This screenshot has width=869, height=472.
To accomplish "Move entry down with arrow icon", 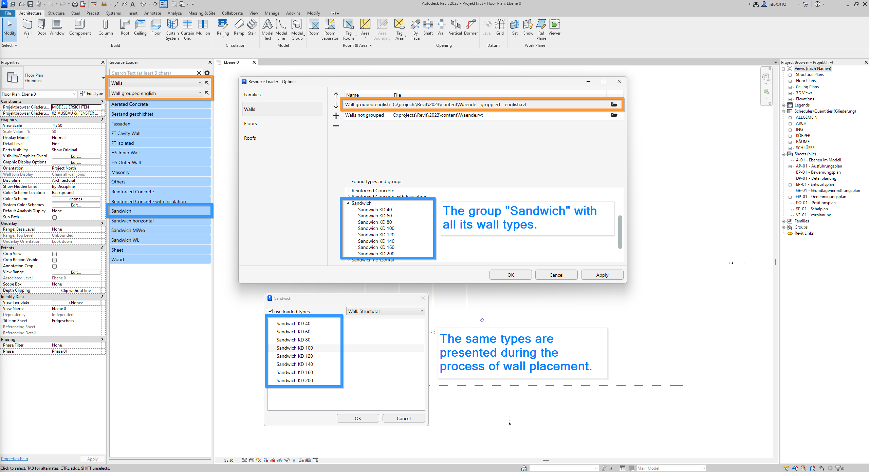I will coord(336,105).
